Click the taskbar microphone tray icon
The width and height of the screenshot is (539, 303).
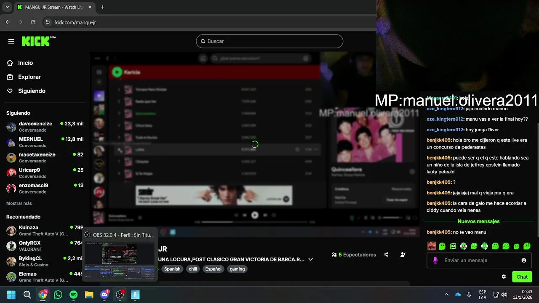(469, 295)
